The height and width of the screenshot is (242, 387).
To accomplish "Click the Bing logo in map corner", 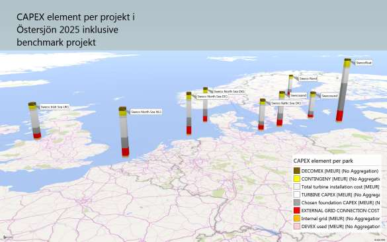I will point(8,237).
